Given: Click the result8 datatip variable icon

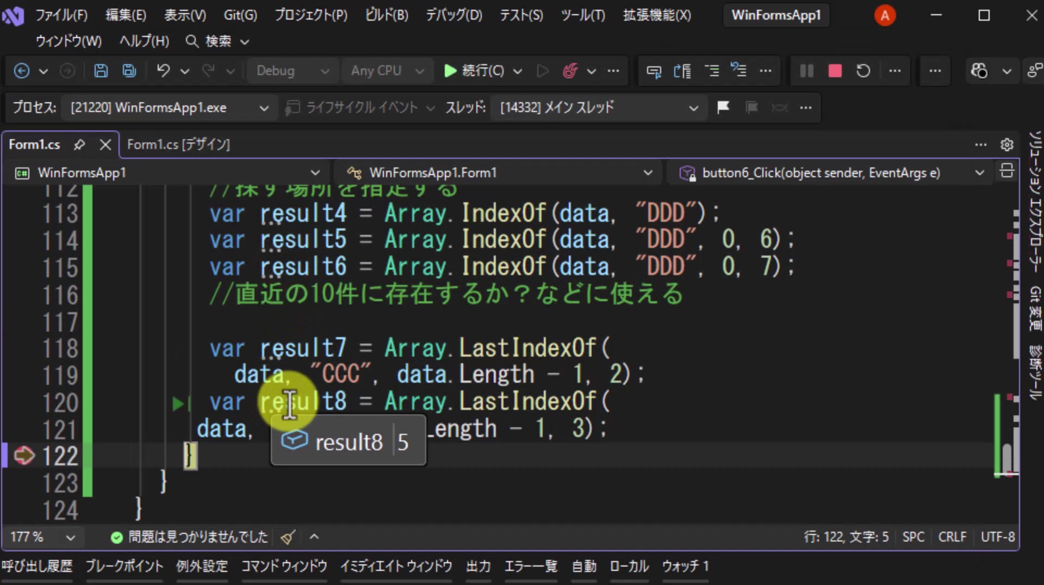Looking at the screenshot, I should 295,440.
